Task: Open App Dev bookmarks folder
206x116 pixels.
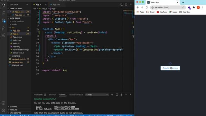Action: (x=184, y=12)
